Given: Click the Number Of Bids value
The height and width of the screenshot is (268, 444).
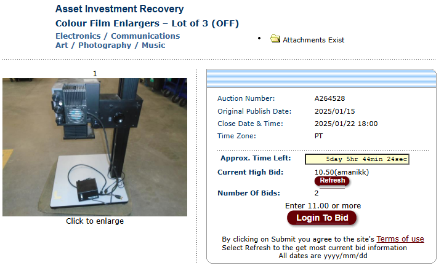Looking at the screenshot, I should [x=317, y=193].
